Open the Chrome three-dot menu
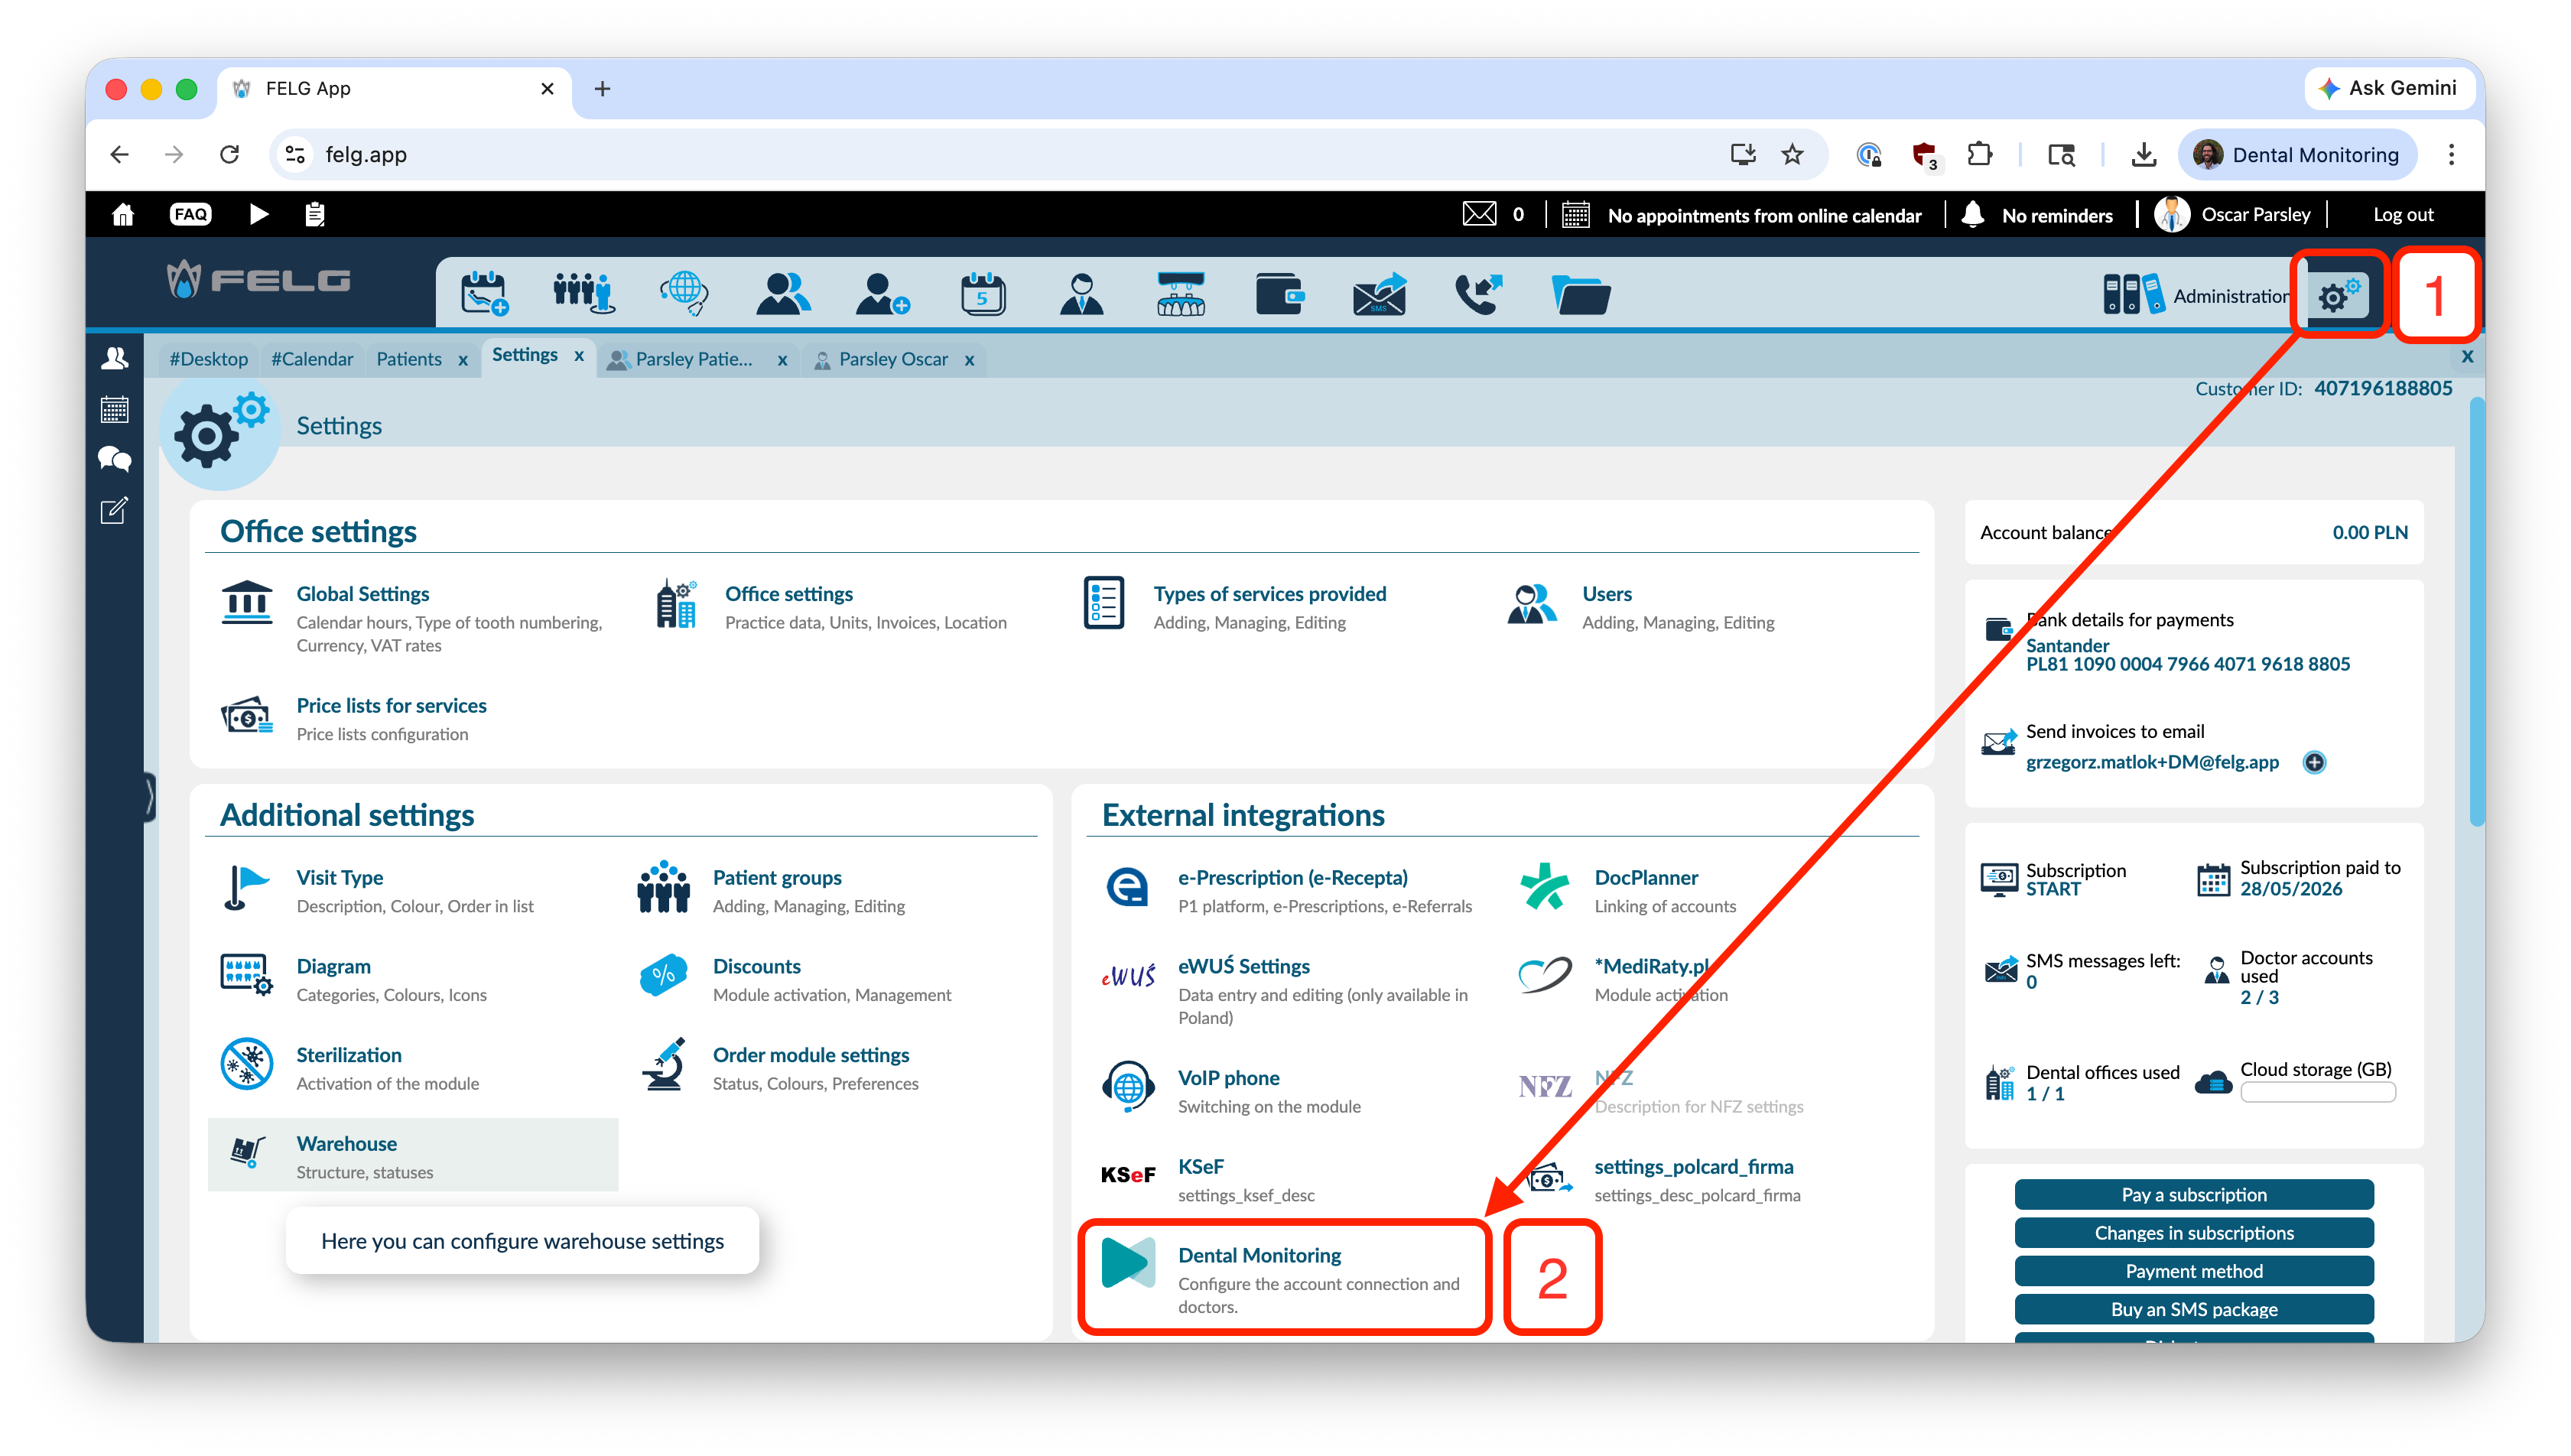 coord(2451,154)
